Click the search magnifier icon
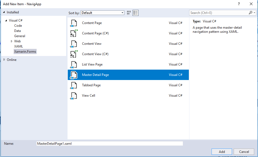The height and width of the screenshot is (157, 258). tap(251, 13)
